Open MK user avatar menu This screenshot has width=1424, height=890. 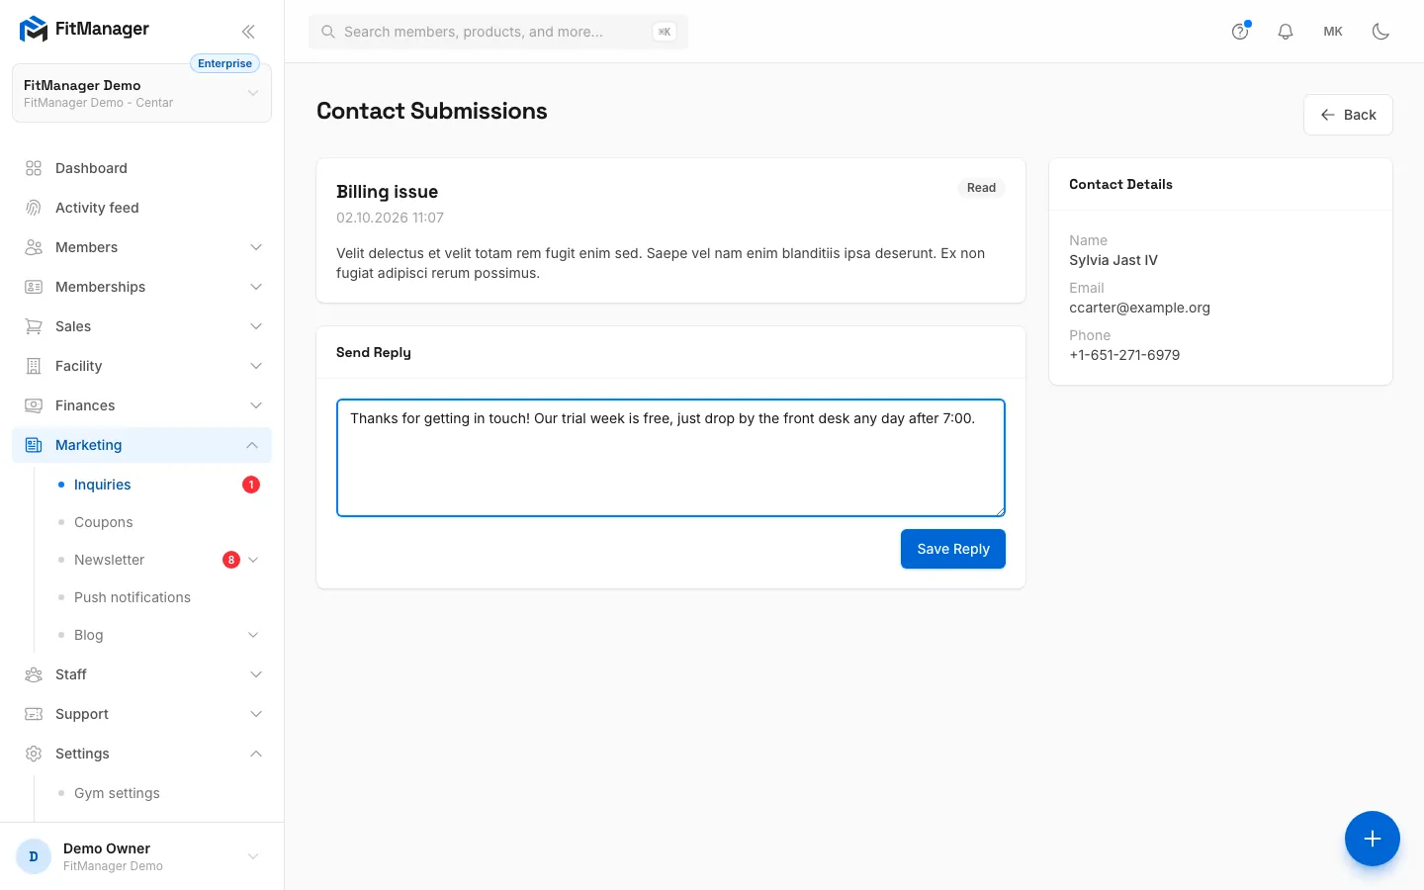[x=1333, y=32]
